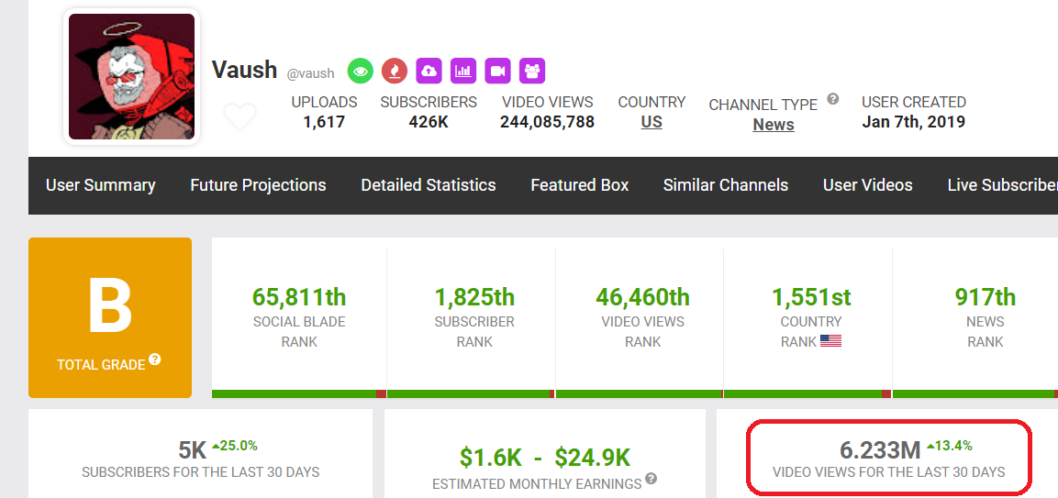Click the US country link
1058x498 pixels.
[652, 122]
